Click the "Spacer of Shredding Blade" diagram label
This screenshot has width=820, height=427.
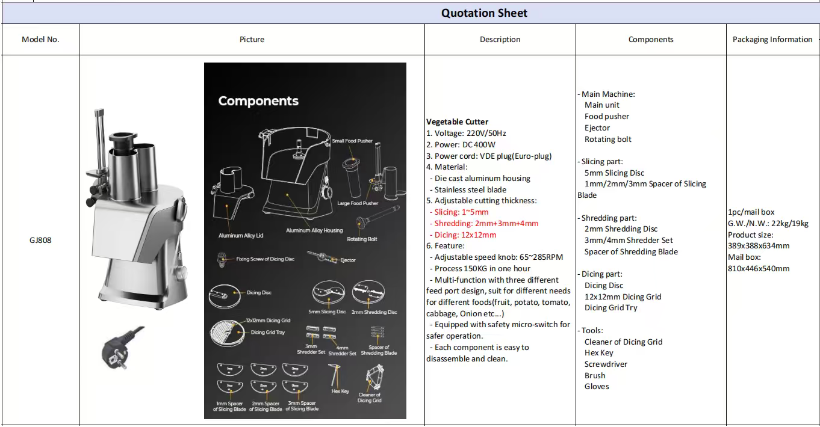click(x=379, y=350)
